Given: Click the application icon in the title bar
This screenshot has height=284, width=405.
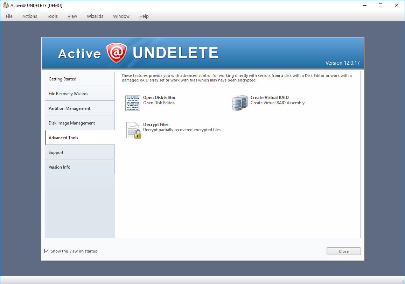Looking at the screenshot, I should pyautogui.click(x=6, y=5).
